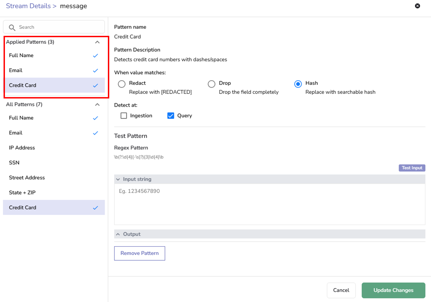Screen dimensions: 431x302
Task: Click checkmark beside Full Name in Applied Patterns
Action: [95, 56]
